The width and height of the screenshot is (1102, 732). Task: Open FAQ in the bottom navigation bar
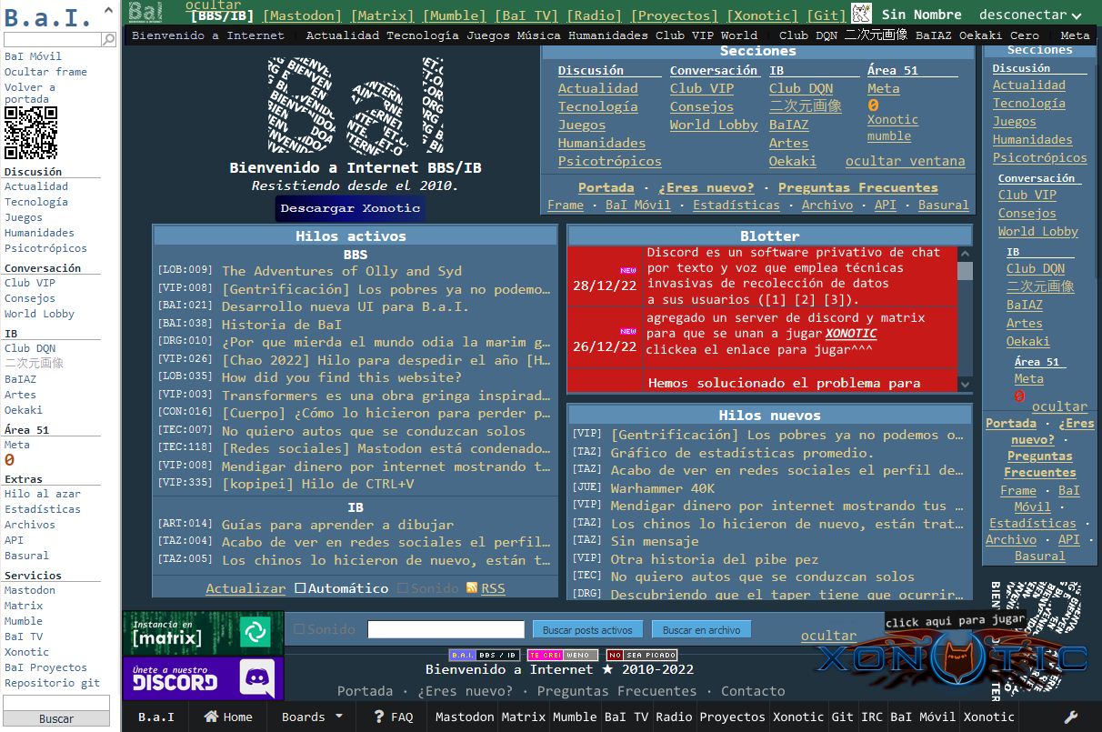pos(393,717)
